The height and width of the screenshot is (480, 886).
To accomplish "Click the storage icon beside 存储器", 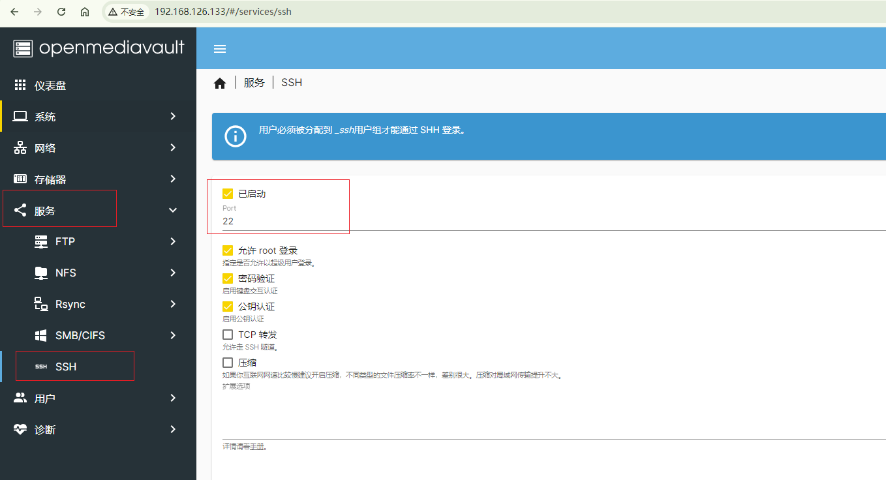I will [20, 179].
